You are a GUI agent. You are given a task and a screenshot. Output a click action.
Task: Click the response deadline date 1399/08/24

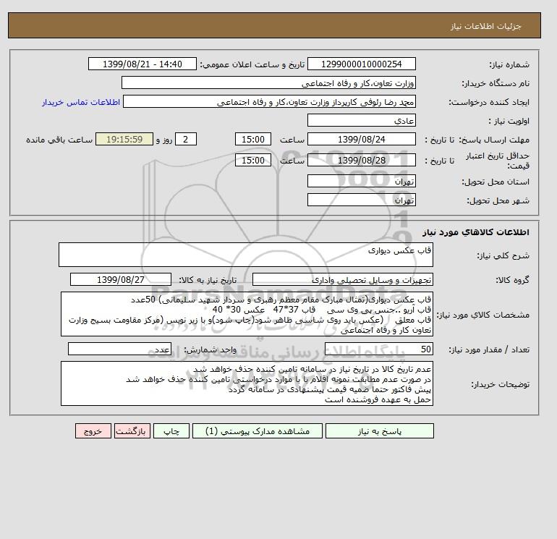click(x=361, y=140)
